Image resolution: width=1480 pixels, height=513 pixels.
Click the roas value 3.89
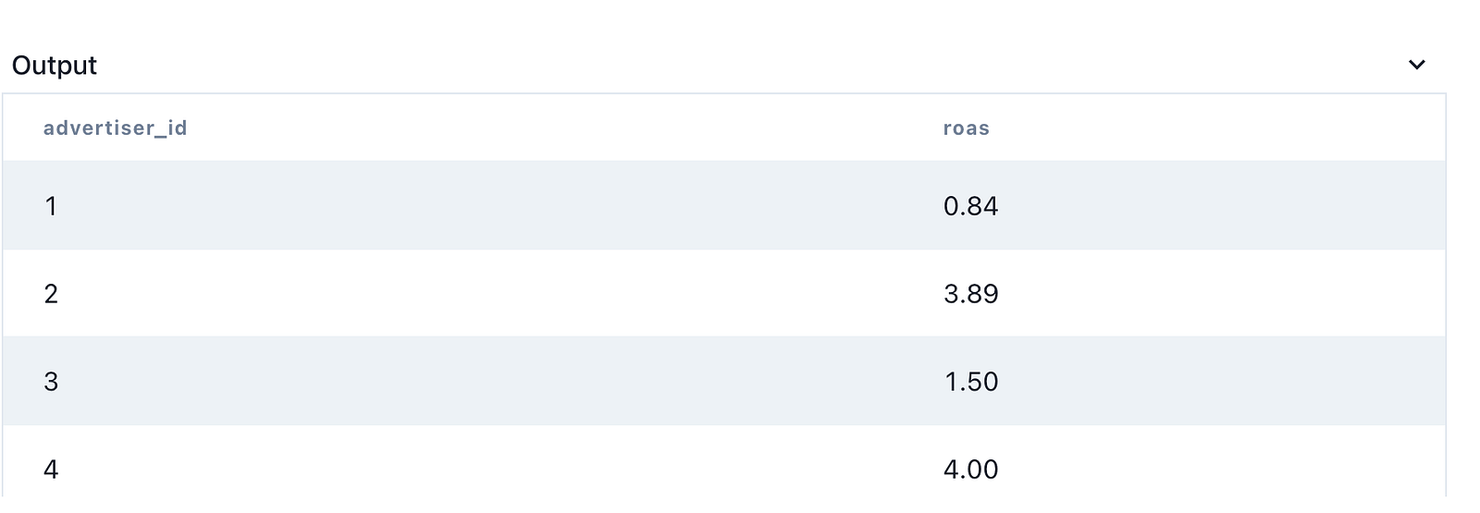970,294
